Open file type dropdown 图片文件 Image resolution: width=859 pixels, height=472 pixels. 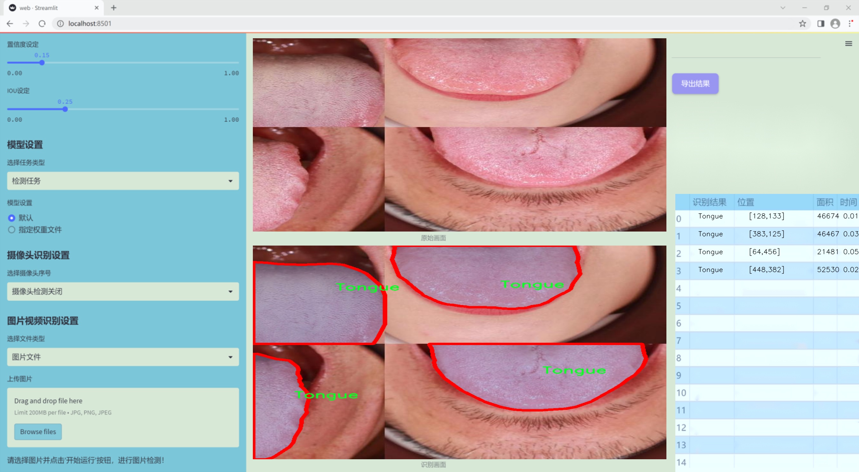[123, 357]
